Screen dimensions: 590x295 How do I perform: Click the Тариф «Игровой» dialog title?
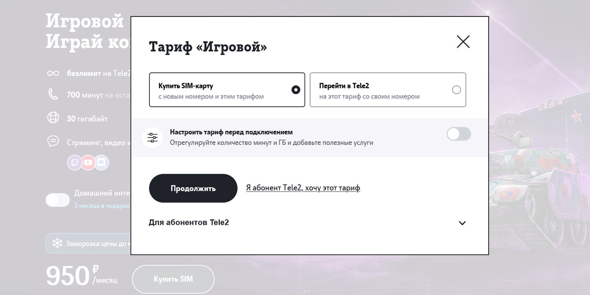coord(208,48)
